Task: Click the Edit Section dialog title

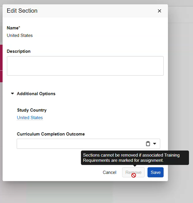Action: (x=22, y=11)
